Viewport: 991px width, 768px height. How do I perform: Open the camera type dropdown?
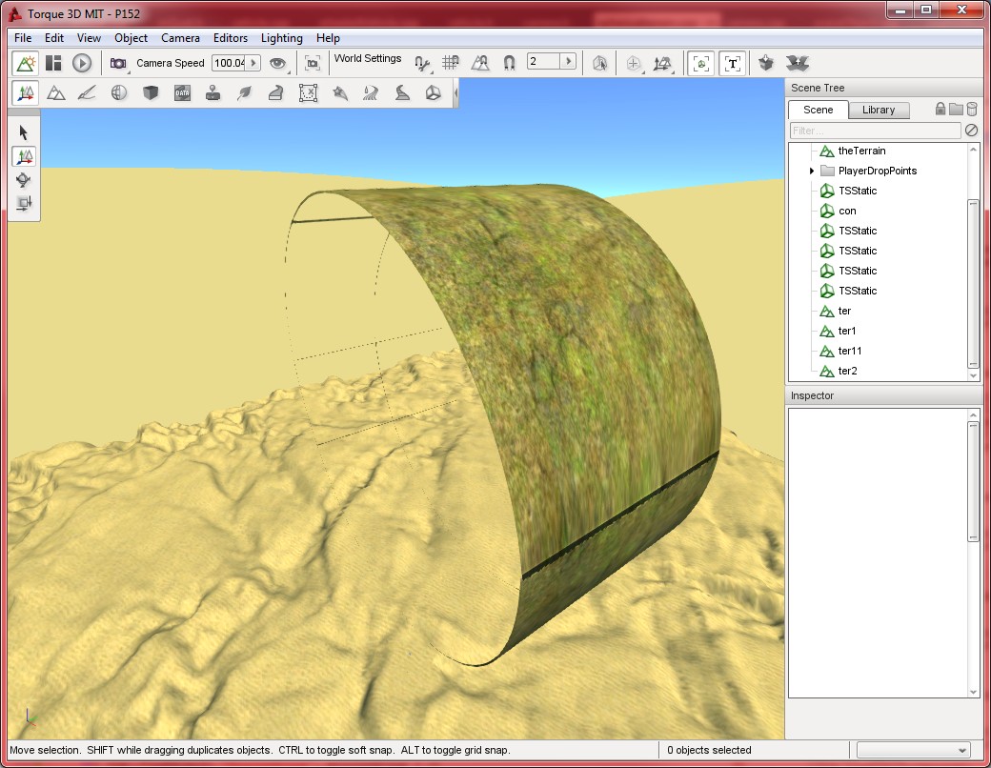tap(119, 63)
